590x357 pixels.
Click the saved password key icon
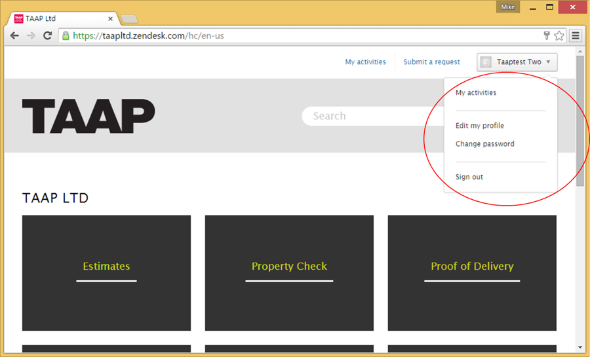(x=547, y=36)
